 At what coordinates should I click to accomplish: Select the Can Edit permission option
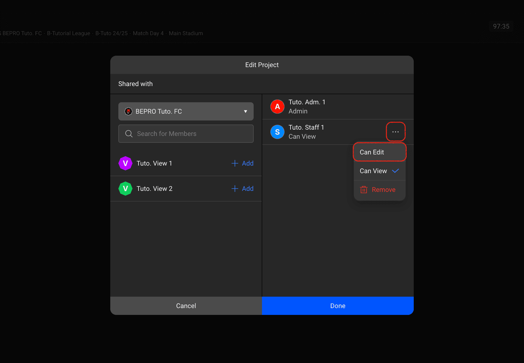pyautogui.click(x=372, y=152)
